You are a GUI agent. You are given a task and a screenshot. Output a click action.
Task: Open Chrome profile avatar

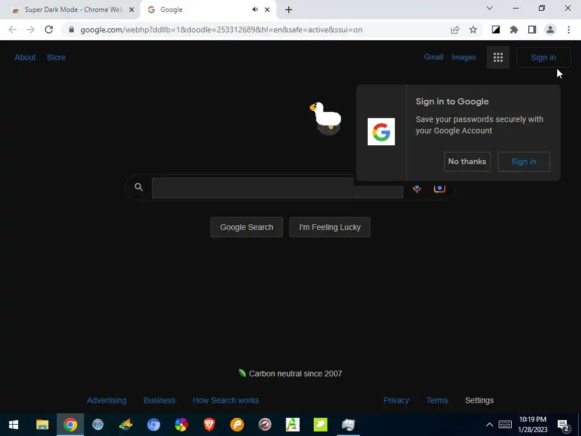tap(550, 30)
